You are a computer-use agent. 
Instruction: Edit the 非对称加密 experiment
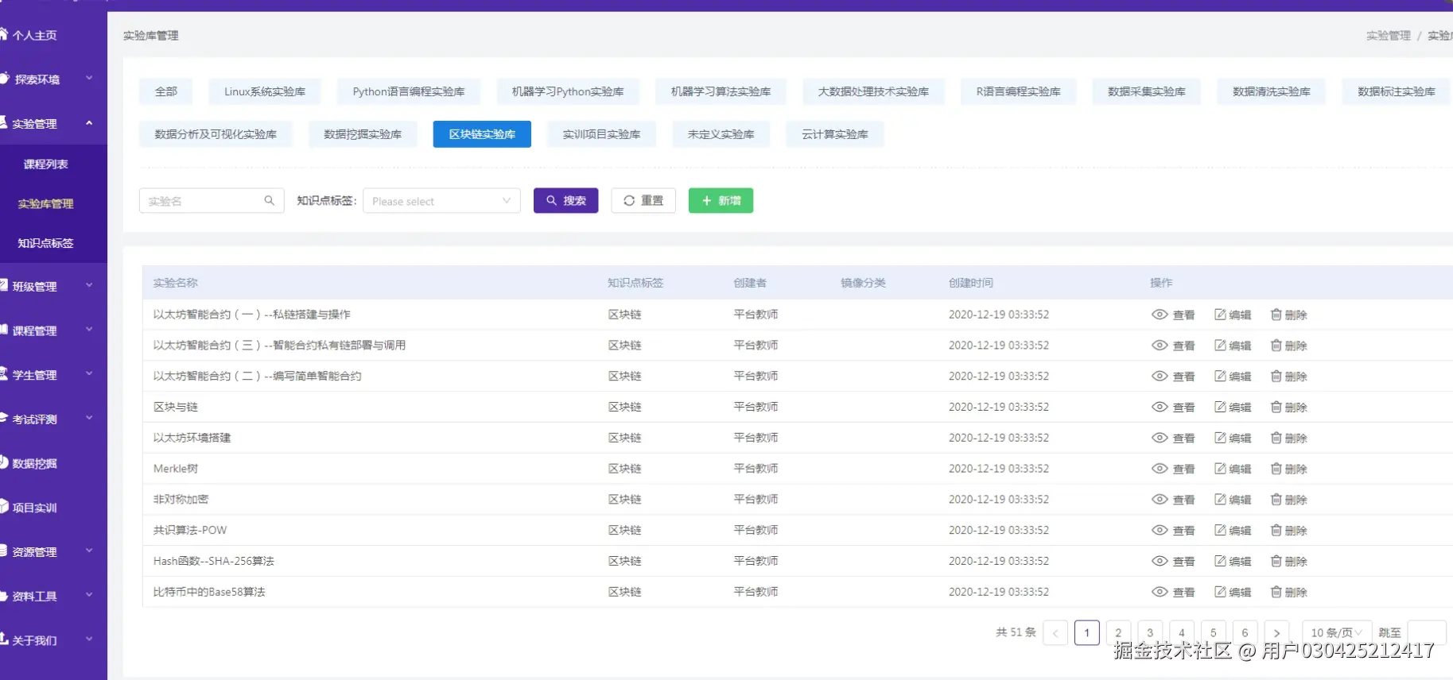click(x=1233, y=500)
